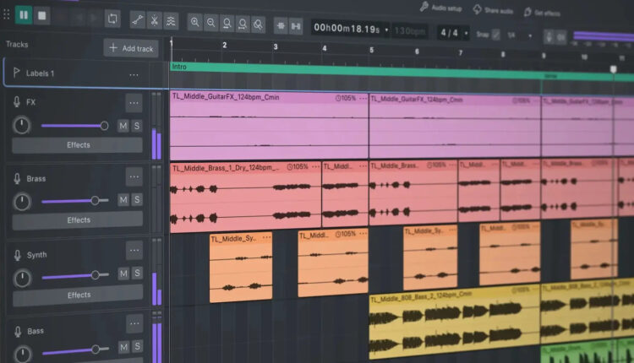The width and height of the screenshot is (634, 363).
Task: Click Share audio
Action: (x=494, y=10)
